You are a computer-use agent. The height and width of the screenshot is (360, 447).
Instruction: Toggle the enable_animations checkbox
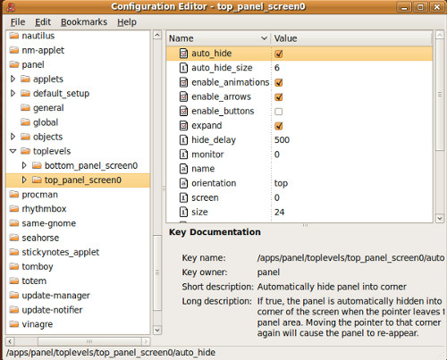click(279, 82)
